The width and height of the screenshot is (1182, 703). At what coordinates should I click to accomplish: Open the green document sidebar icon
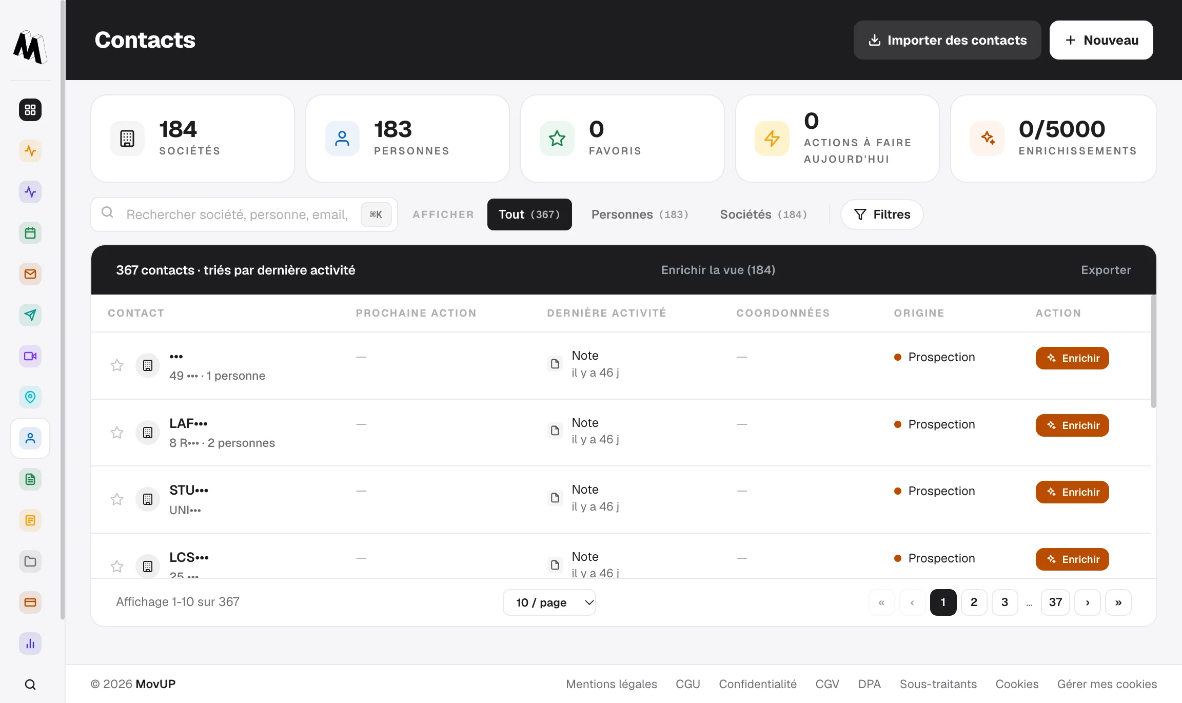[30, 479]
